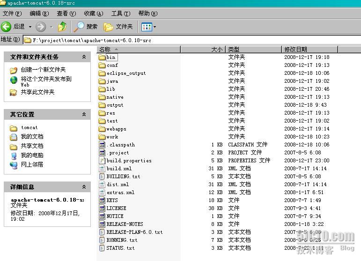Screen dimensions: 361x261
Task: Select the build.xml file icon
Action: click(102, 168)
